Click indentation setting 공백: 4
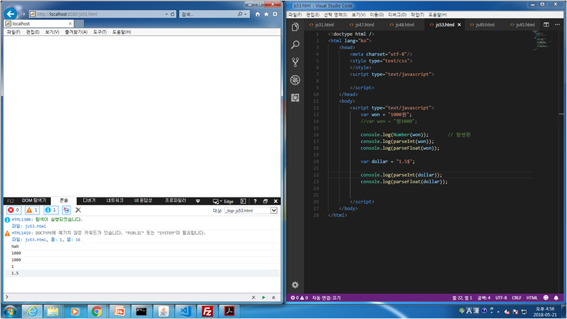This screenshot has height=319, width=567. click(483, 297)
